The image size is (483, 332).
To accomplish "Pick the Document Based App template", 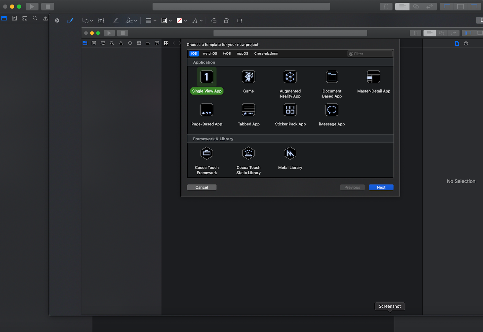I will click(x=332, y=84).
